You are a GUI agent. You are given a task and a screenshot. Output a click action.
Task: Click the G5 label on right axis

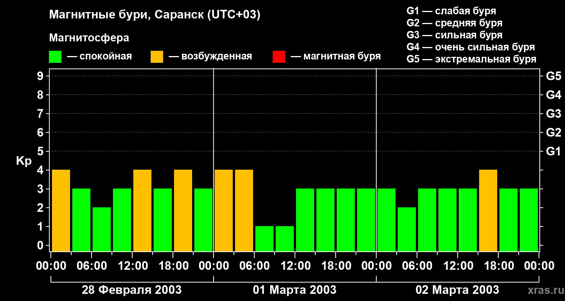[x=553, y=76]
